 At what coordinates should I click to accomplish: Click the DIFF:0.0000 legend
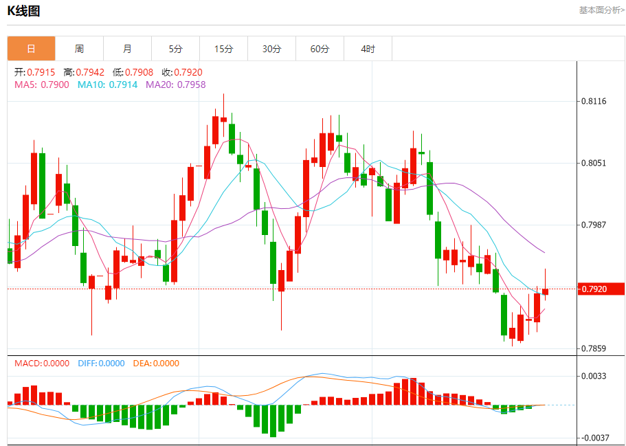pyautogui.click(x=102, y=364)
